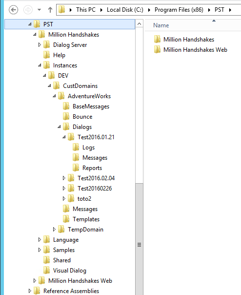The image size is (241, 295).
Task: Select 'Language' folder in the tree
Action: pyautogui.click(x=66, y=240)
